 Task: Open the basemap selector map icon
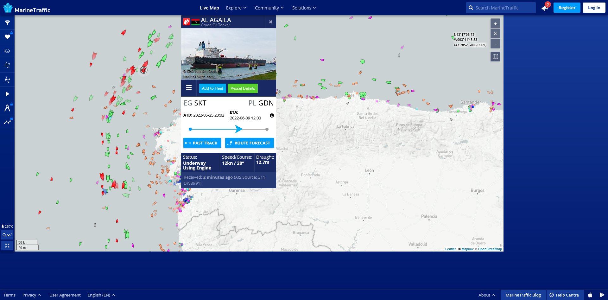click(495, 57)
